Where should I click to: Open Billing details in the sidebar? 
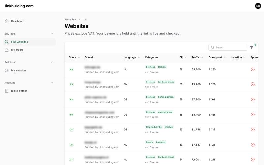coord(29,91)
